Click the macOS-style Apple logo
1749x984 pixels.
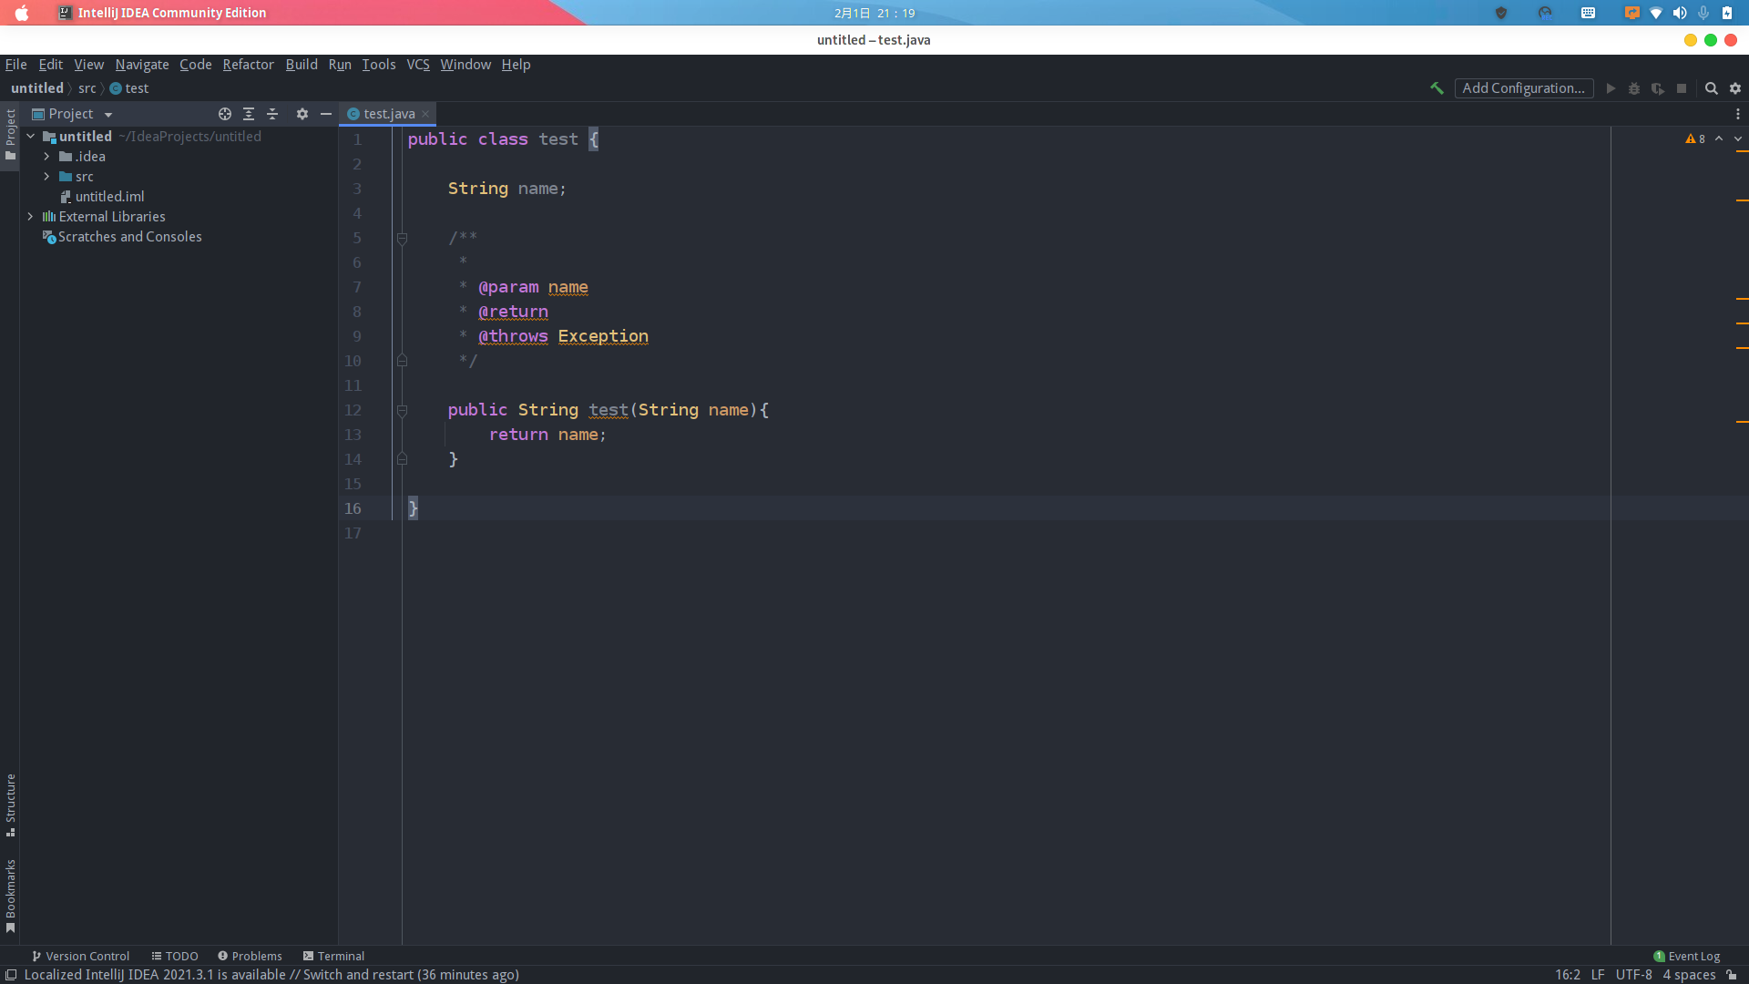22,13
